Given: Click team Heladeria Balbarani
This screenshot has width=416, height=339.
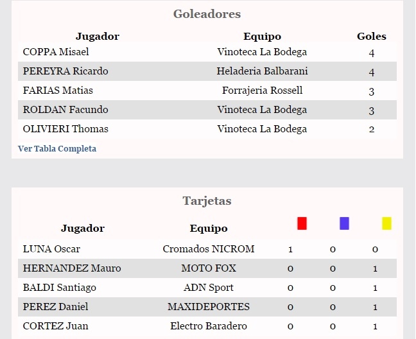Looking at the screenshot, I should (262, 71).
